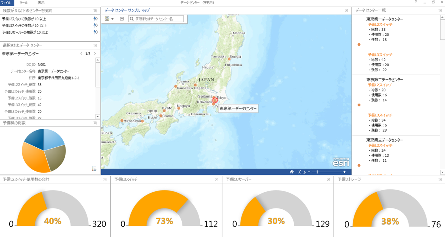Screen dimensions: 445x237
Task: Run the 予備L3スイッチ残数 query
Action: click(96, 25)
